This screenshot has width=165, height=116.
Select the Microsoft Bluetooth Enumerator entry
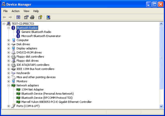41,36
